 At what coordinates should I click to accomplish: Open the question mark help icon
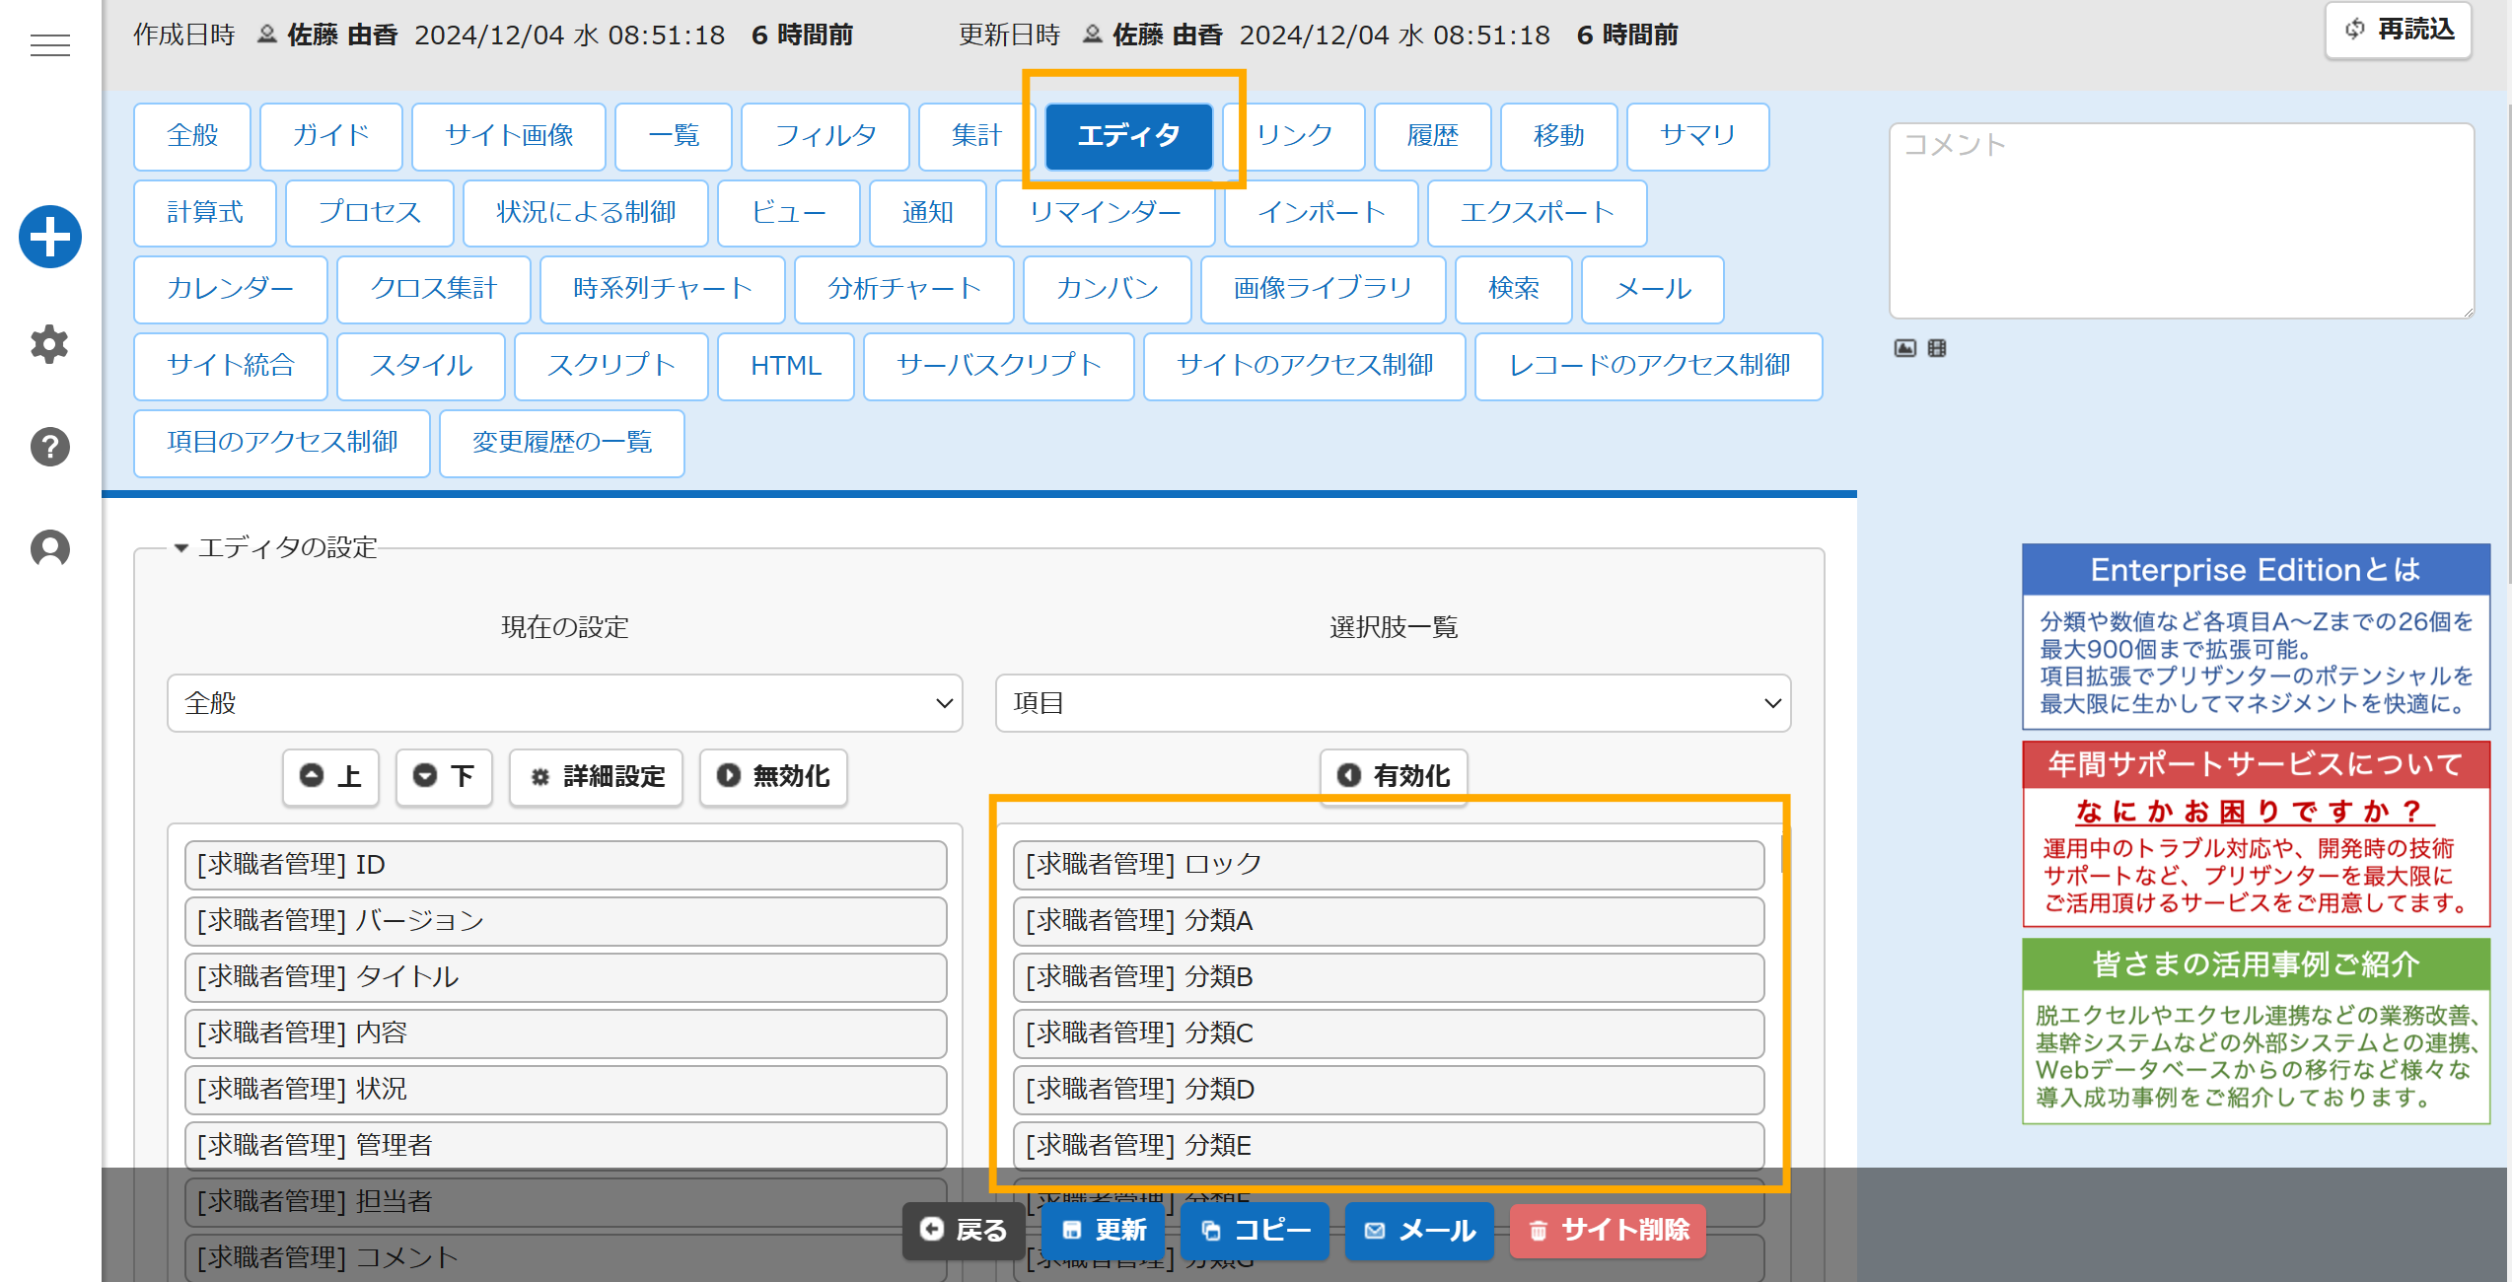tap(49, 447)
